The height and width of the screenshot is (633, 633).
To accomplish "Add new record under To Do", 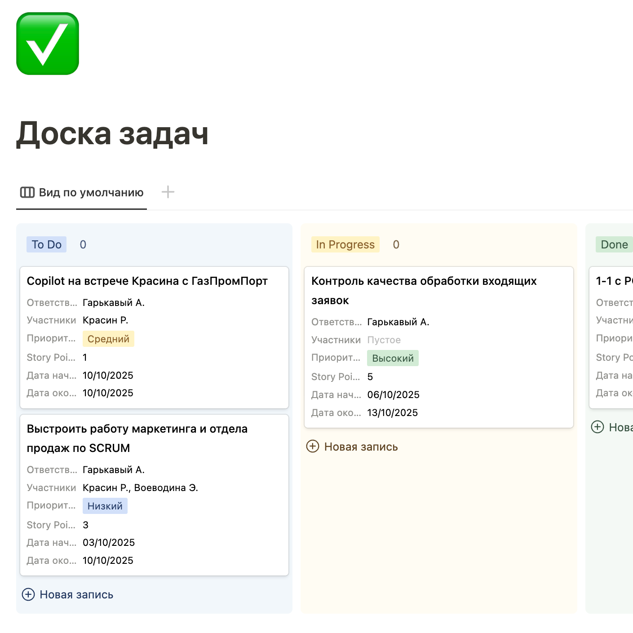I will pos(76,594).
